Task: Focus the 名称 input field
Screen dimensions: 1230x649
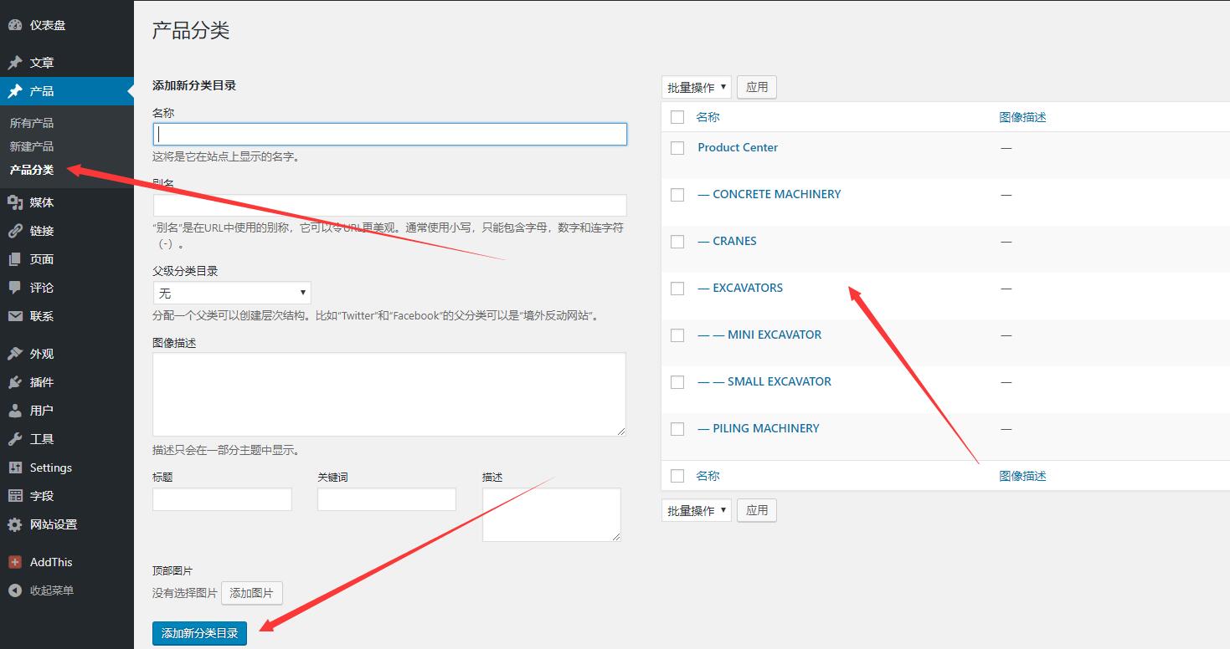Action: point(390,134)
